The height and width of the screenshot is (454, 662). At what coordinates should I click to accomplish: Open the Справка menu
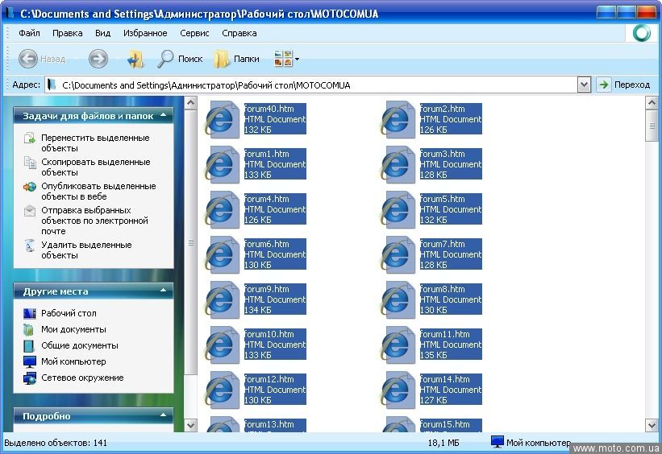tap(239, 33)
